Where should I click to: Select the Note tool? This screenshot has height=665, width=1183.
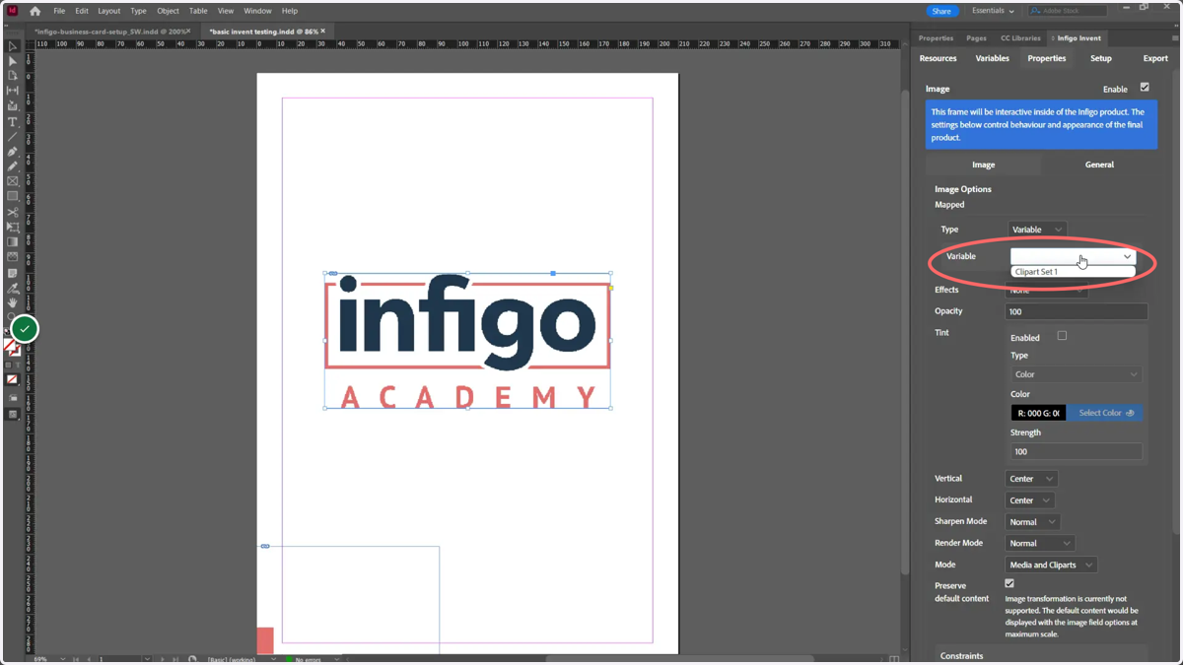[13, 273]
